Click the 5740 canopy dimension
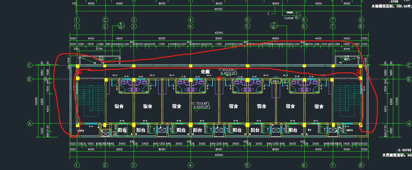The image size is (412, 170). click(99, 49)
